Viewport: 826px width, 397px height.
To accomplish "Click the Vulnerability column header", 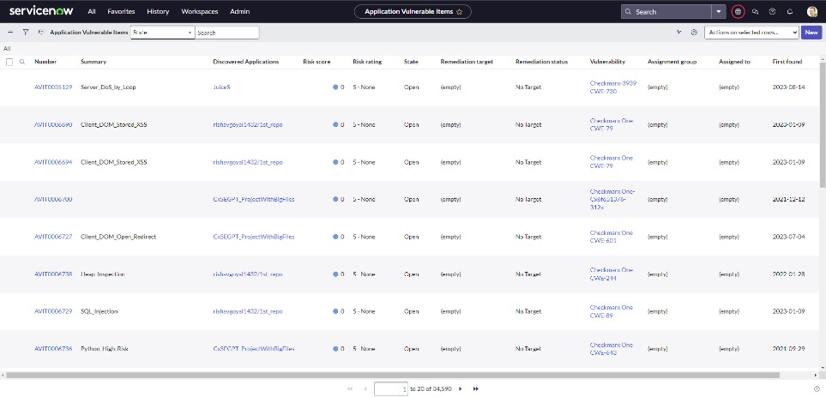I will [607, 62].
